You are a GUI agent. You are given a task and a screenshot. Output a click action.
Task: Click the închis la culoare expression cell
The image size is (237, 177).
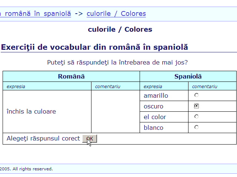coord(47,111)
